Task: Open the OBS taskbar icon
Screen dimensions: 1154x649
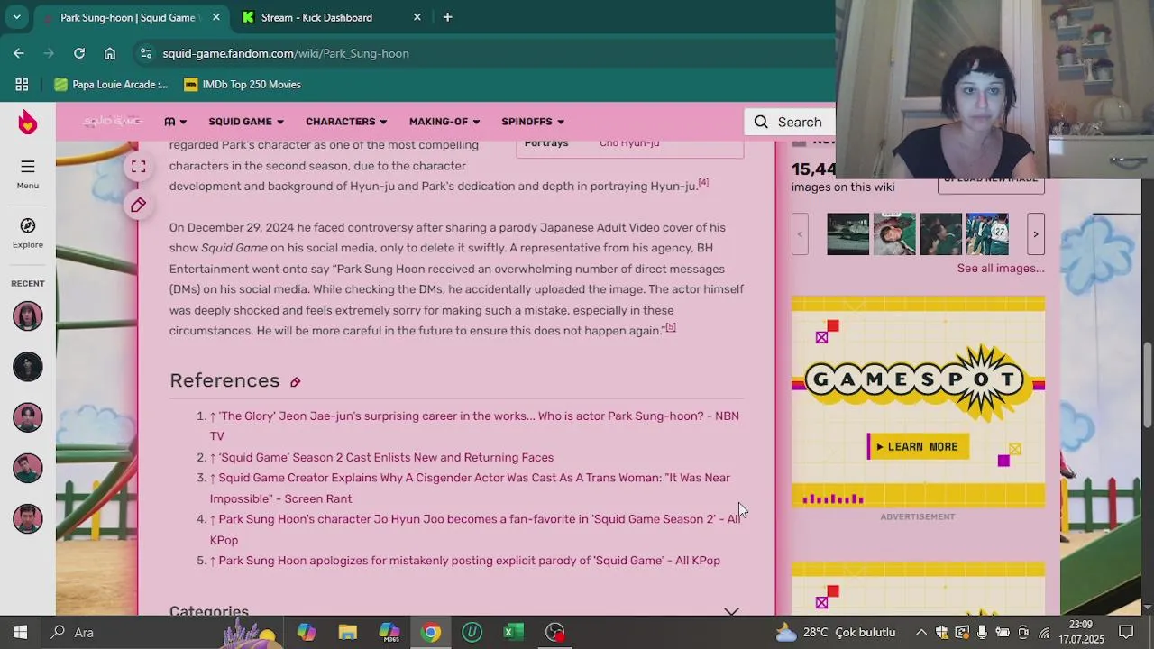Action: click(x=555, y=633)
